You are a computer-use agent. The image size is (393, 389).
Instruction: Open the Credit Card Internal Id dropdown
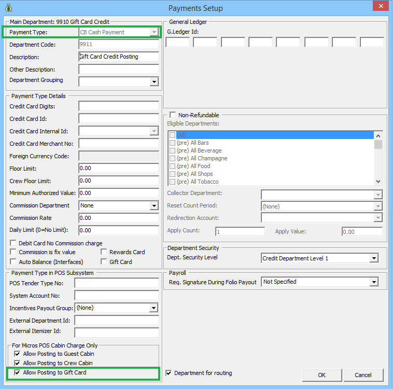tap(154, 131)
